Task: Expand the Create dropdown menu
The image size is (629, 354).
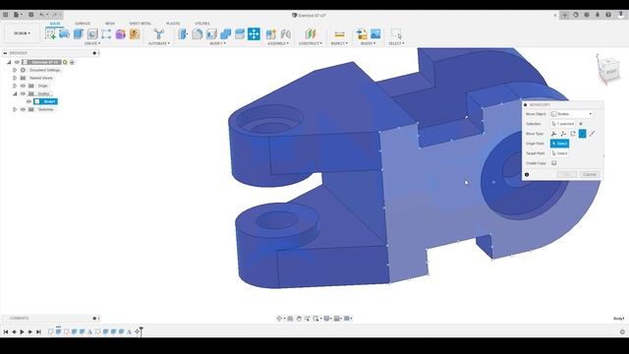Action: (x=92, y=43)
